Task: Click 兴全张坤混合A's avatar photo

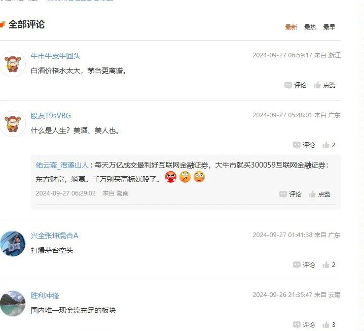Action: click(x=13, y=244)
